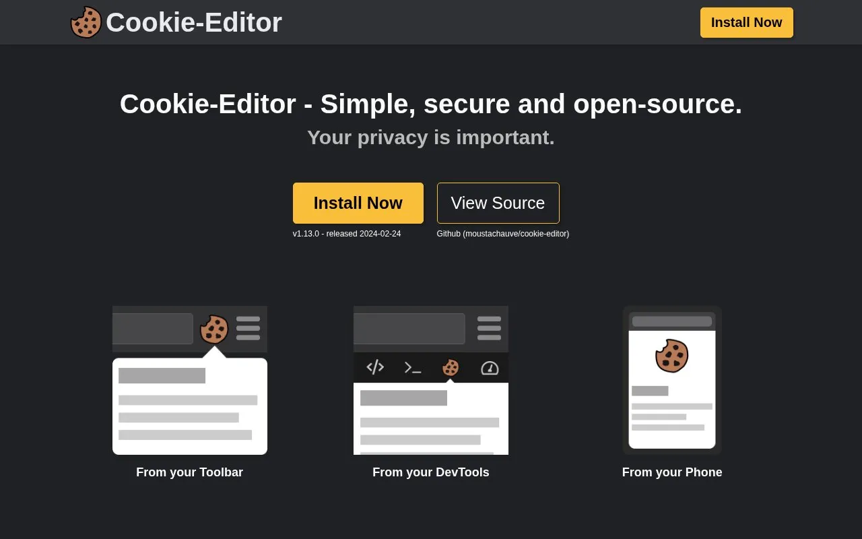
Task: Open the View Source button
Action: click(498, 203)
